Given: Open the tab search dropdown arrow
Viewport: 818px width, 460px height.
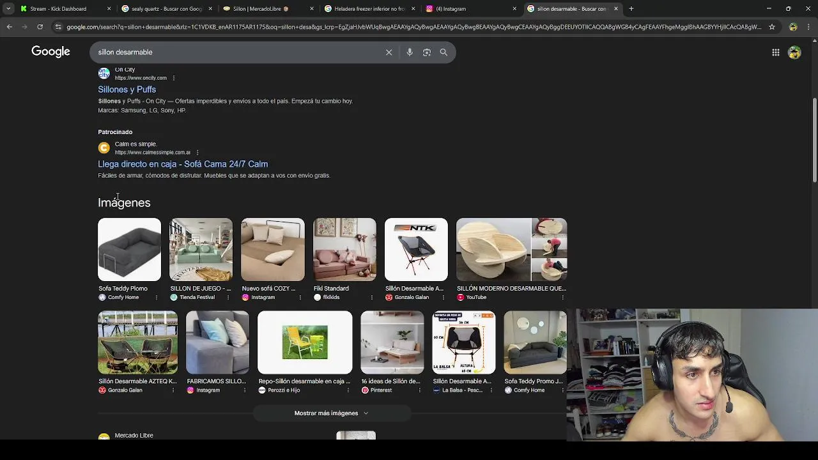Looking at the screenshot, I should [x=8, y=9].
